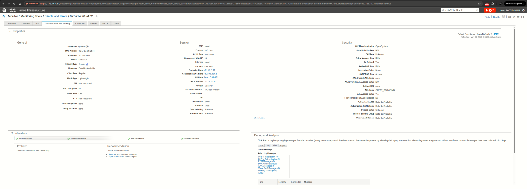Screen dimensions: 527x189
Task: Switch to the Location tab
Action: [x=26, y=24]
